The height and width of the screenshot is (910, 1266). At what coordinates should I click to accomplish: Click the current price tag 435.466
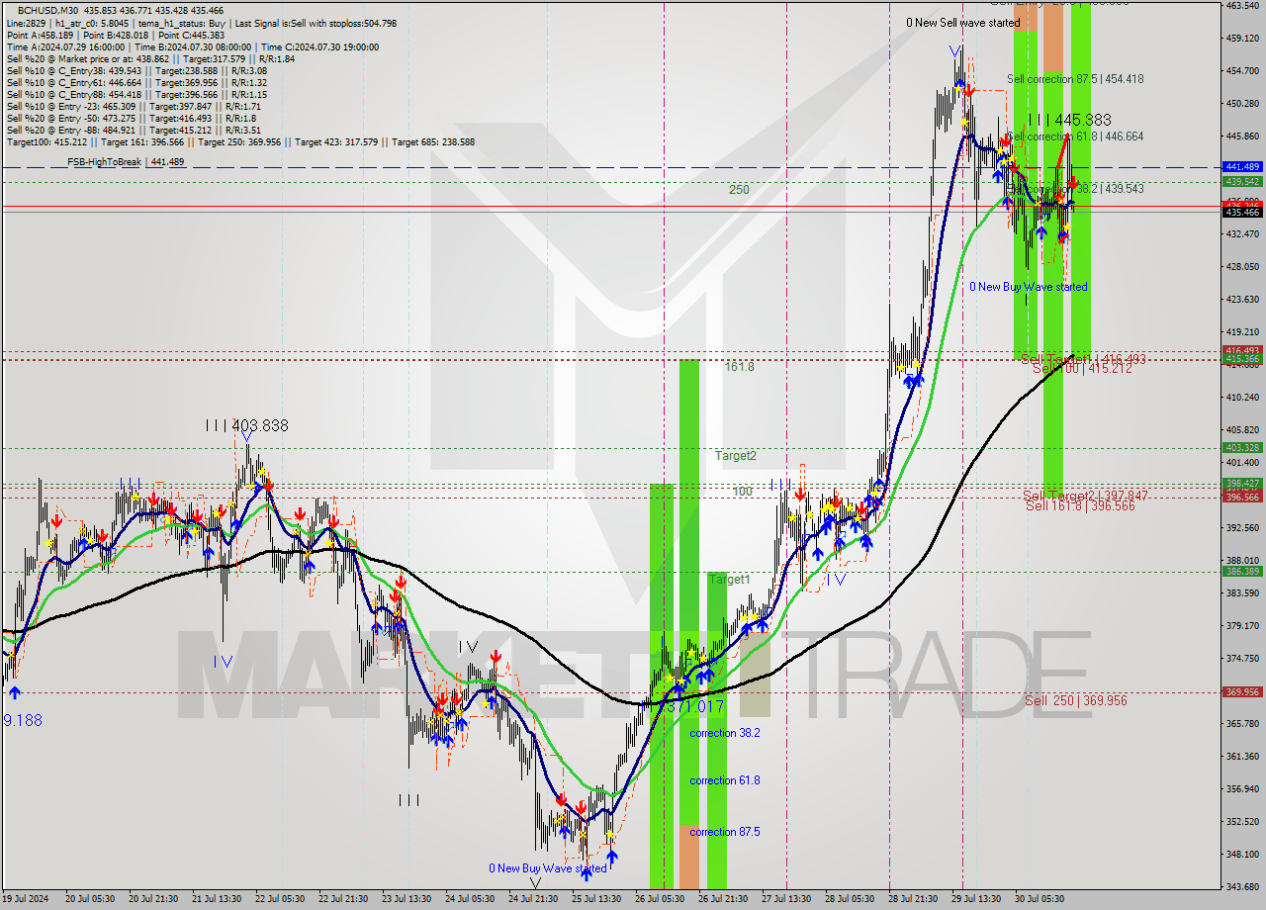[x=1243, y=212]
